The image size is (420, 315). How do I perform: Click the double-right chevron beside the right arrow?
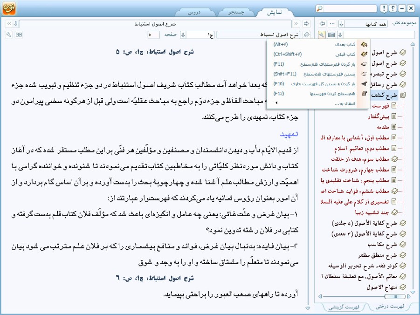tap(296, 24)
